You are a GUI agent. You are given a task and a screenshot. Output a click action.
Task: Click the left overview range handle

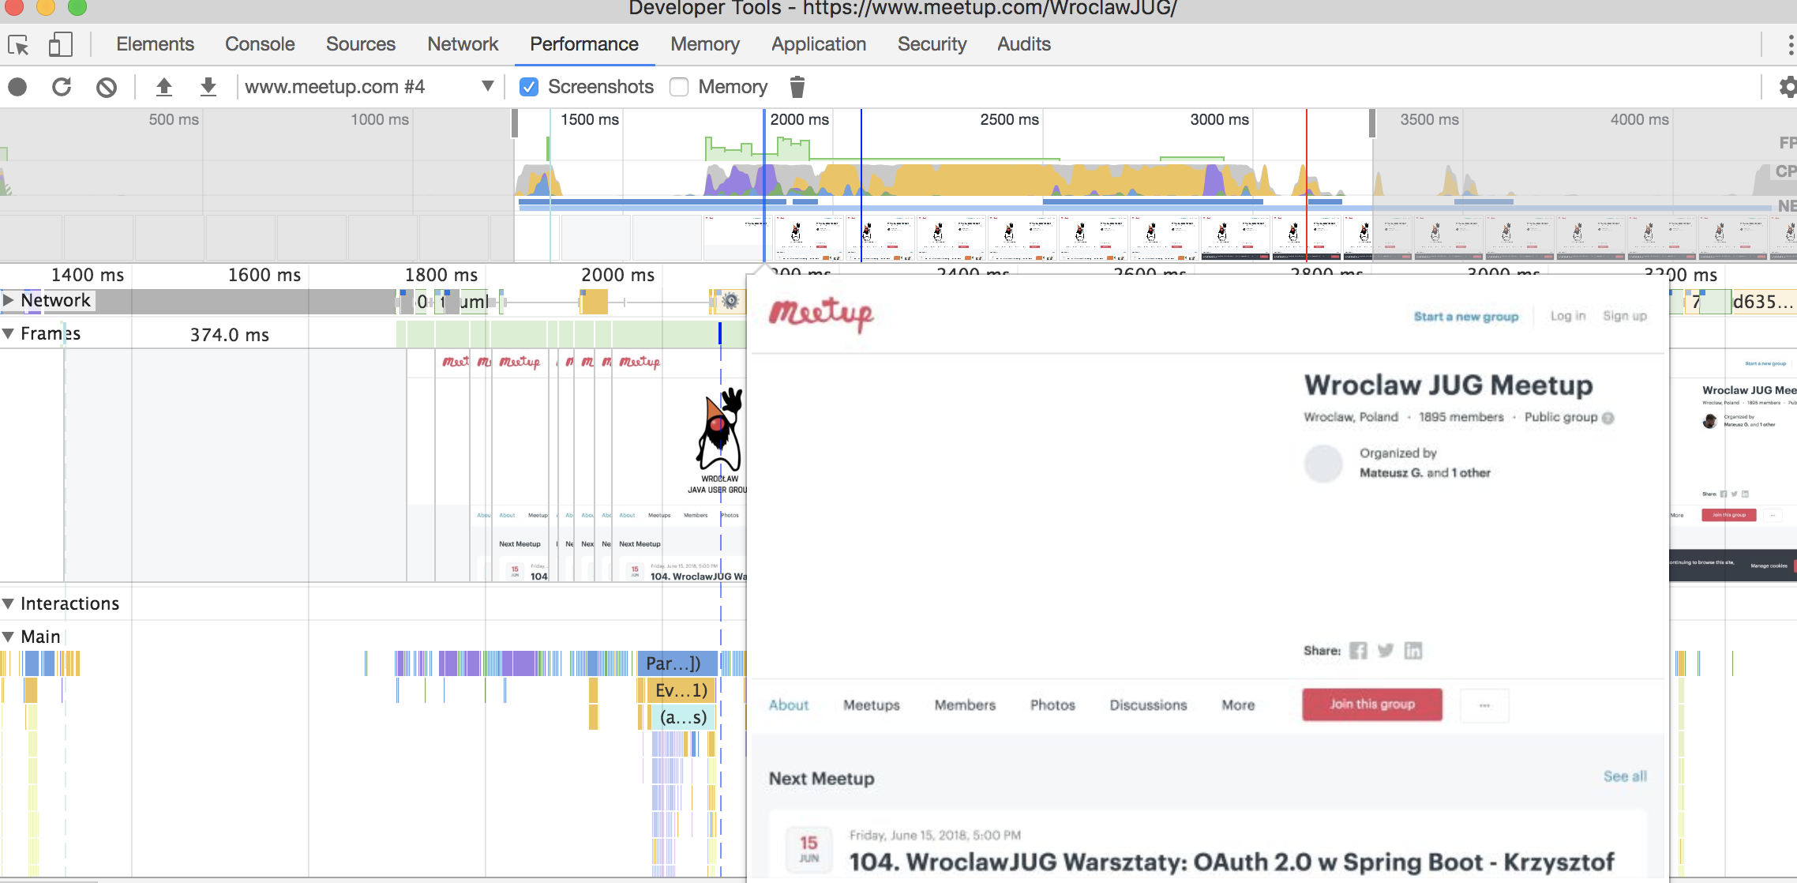pyautogui.click(x=515, y=124)
